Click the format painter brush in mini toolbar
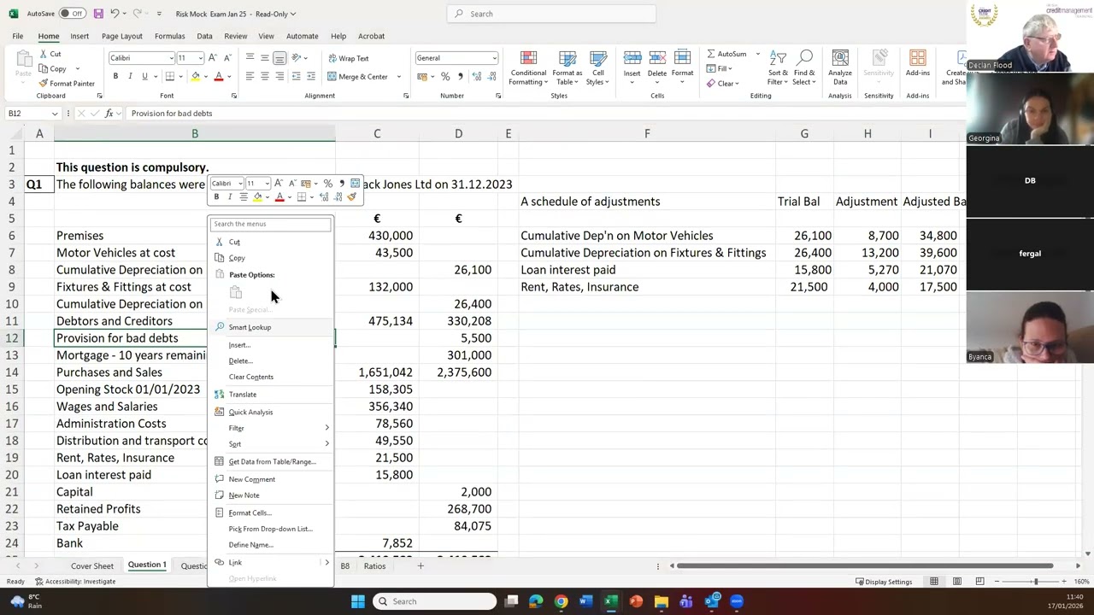This screenshot has height=615, width=1094. coord(351,197)
